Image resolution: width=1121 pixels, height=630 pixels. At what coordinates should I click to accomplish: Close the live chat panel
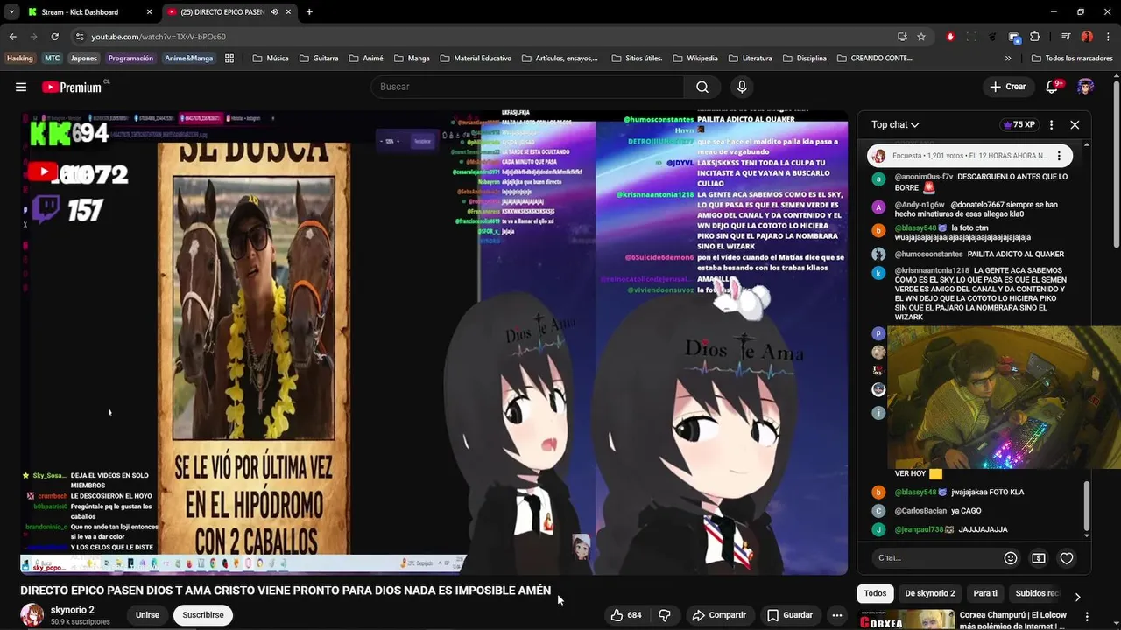pyautogui.click(x=1075, y=124)
